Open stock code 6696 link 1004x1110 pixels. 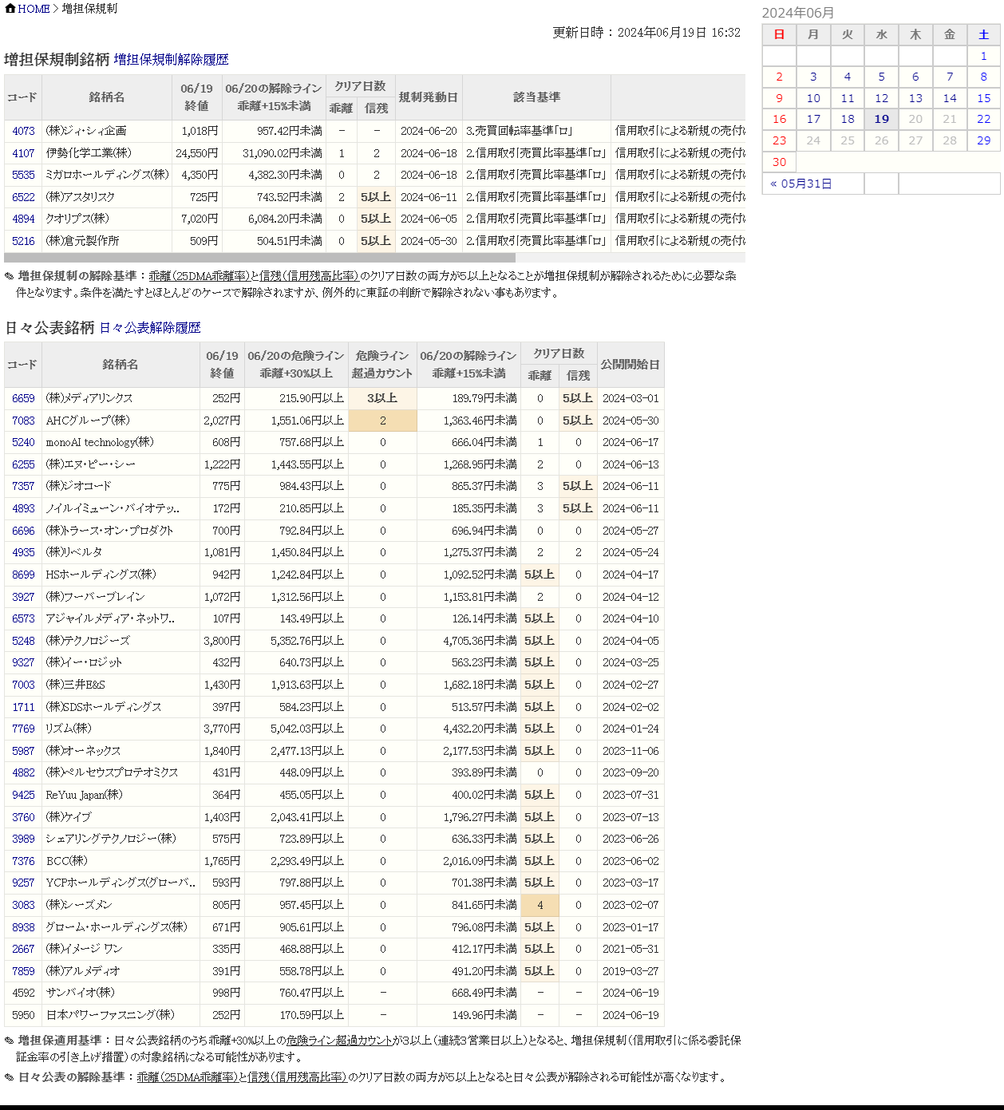[23, 531]
